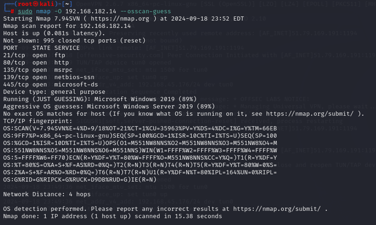
Task: Click the Kali skull icon in prompt
Action: [36, 4]
